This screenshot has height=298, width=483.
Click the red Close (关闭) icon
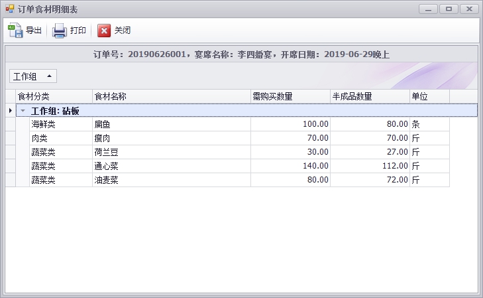click(x=104, y=31)
